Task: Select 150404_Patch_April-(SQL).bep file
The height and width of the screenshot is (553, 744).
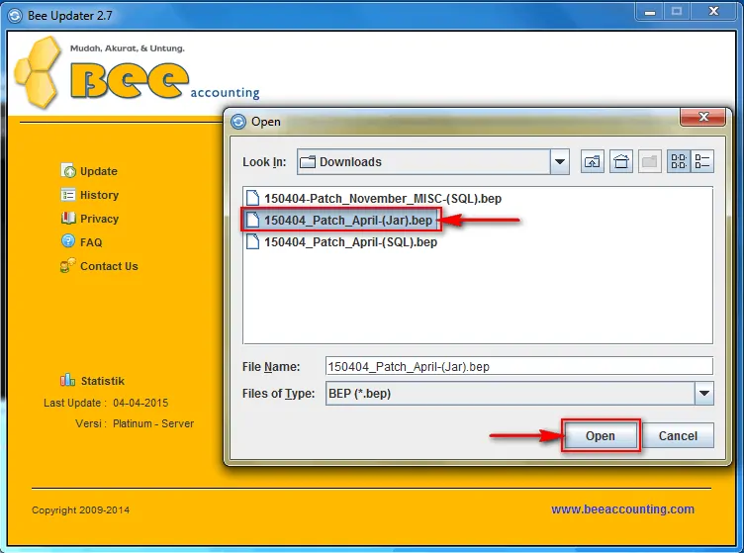Action: point(341,242)
